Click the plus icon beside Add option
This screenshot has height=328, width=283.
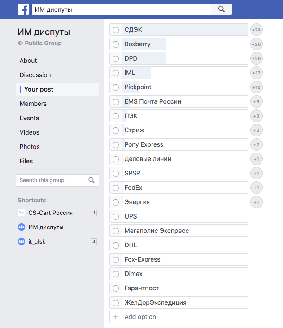[x=116, y=317]
